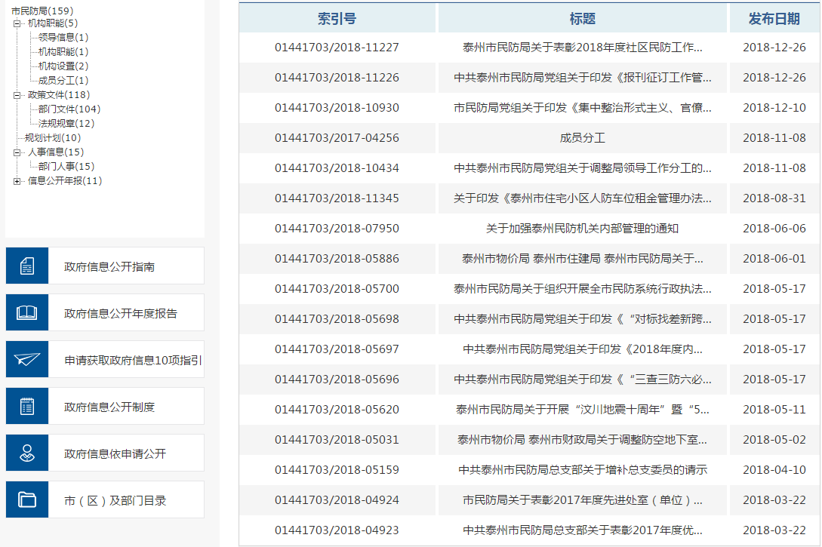The height and width of the screenshot is (547, 822).
Task: Collapse the 政策文件(118) tree node
Action: (x=17, y=95)
